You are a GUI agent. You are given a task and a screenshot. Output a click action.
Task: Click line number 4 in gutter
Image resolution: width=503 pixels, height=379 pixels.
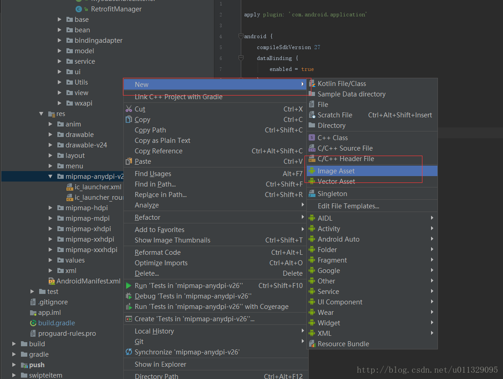(221, 36)
